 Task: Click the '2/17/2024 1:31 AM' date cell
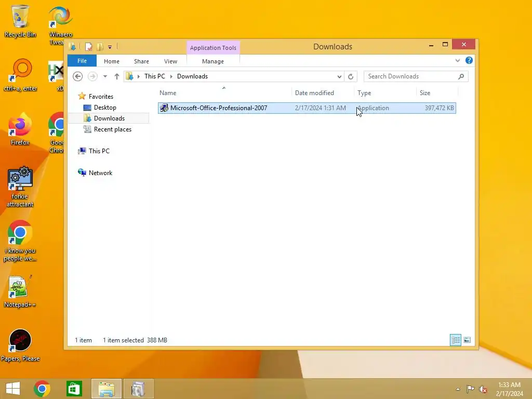tap(320, 108)
